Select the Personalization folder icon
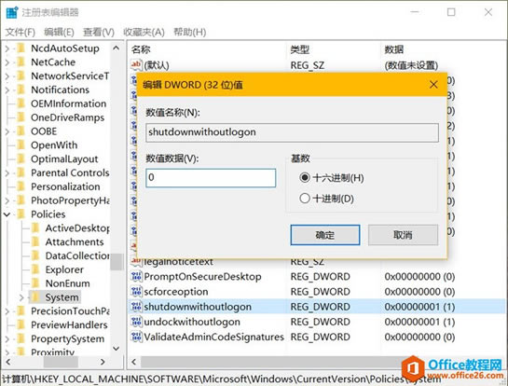Screen dimensions: 508x386 [21, 186]
